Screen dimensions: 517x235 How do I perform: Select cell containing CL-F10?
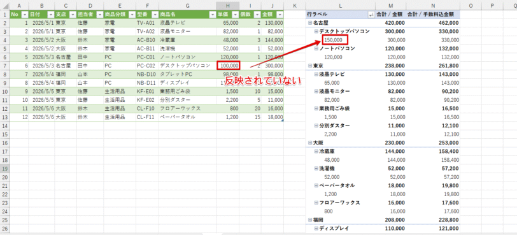(147, 108)
